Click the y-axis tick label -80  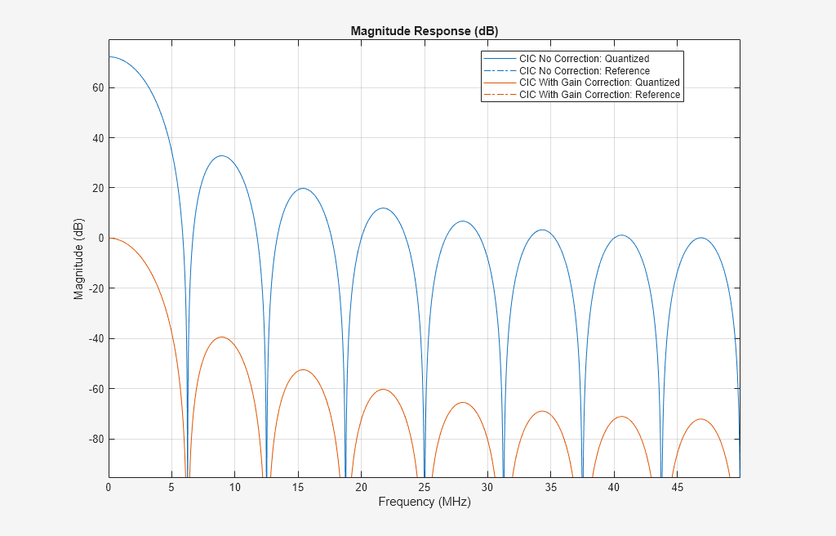[96, 439]
